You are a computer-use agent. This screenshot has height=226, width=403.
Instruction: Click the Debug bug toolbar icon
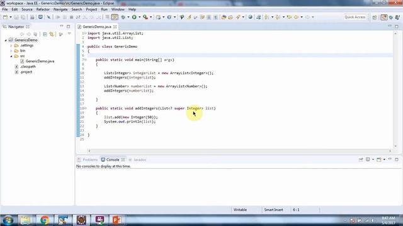pyautogui.click(x=123, y=17)
